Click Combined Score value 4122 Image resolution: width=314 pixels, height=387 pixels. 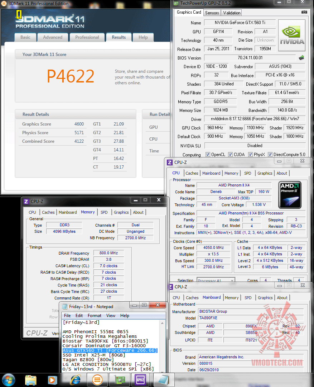(79, 141)
